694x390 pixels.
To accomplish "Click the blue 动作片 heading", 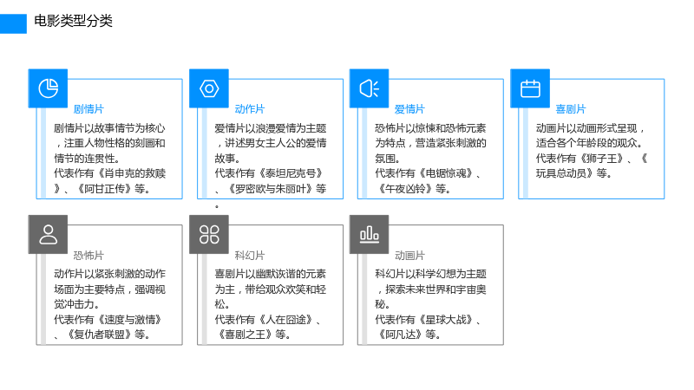I will (250, 109).
